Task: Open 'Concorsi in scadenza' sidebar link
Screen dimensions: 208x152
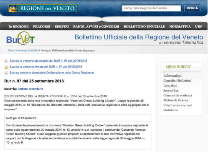Action: pos(178,95)
